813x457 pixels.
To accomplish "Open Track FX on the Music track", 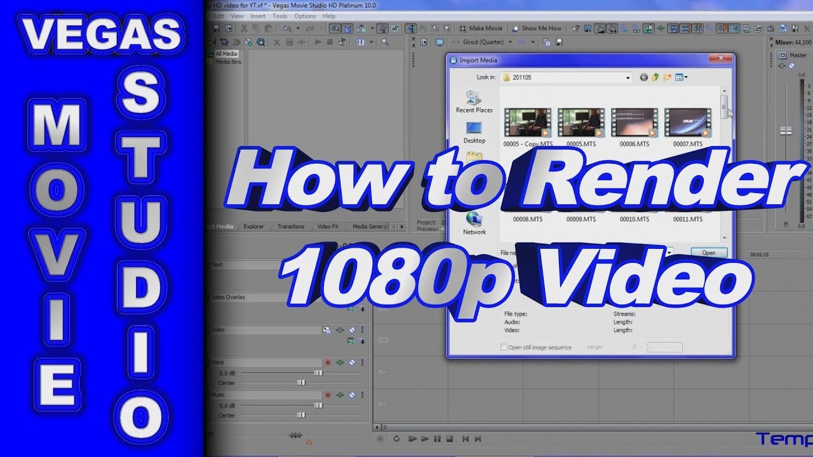I will click(x=340, y=395).
